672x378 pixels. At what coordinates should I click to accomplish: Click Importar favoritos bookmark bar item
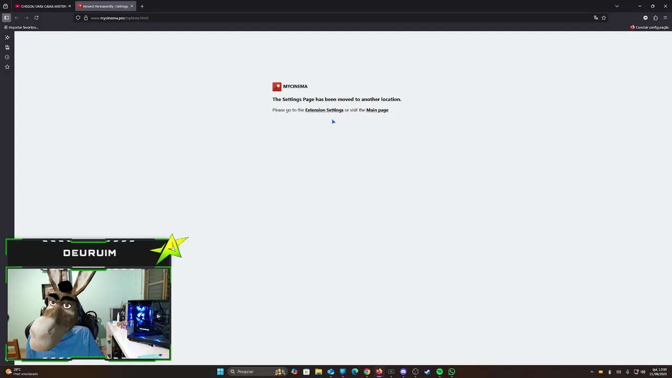[x=21, y=27]
